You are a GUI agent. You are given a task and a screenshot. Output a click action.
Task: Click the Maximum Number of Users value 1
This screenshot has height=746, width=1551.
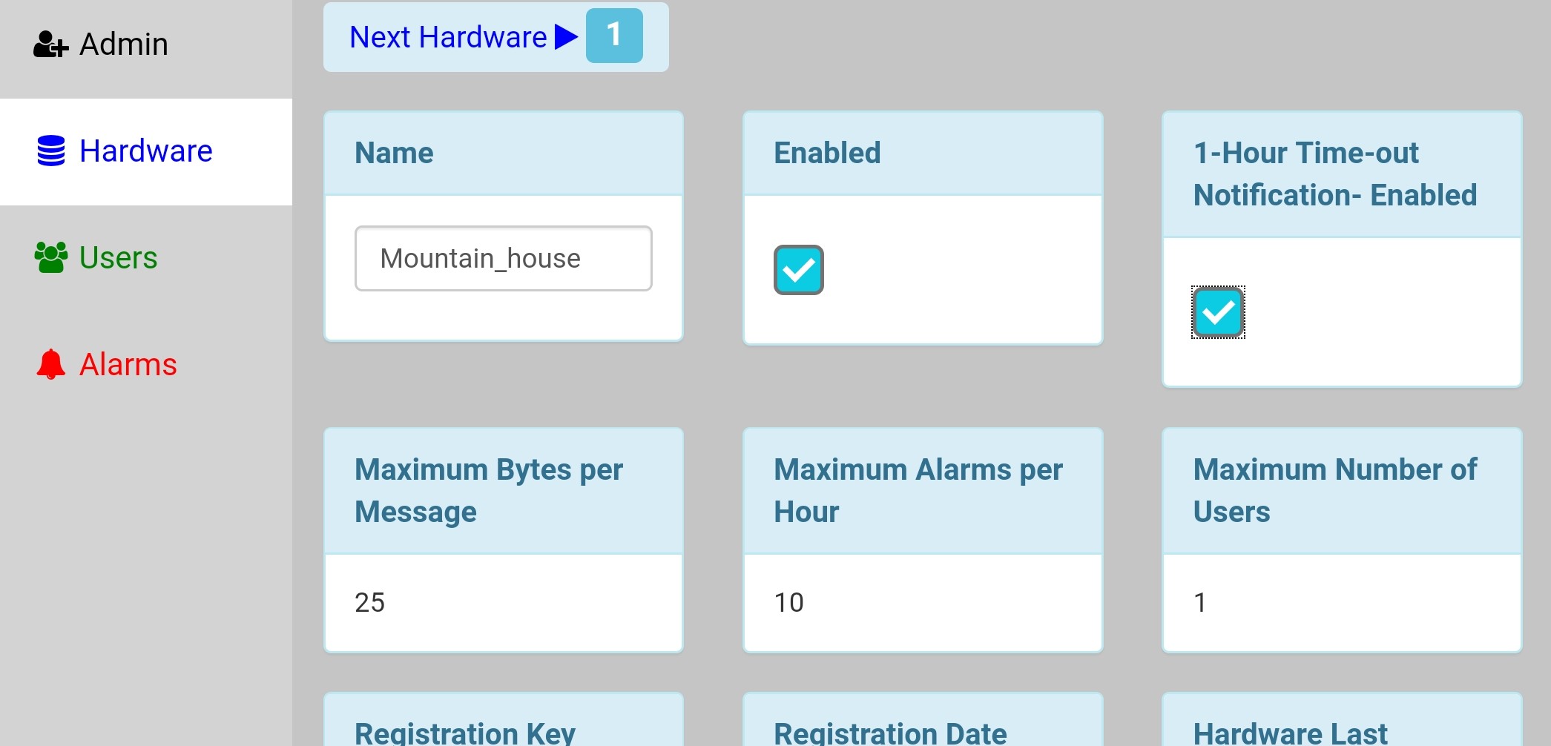pyautogui.click(x=1200, y=602)
